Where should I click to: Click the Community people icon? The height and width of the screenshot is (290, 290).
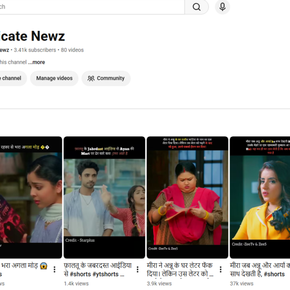tap(91, 78)
